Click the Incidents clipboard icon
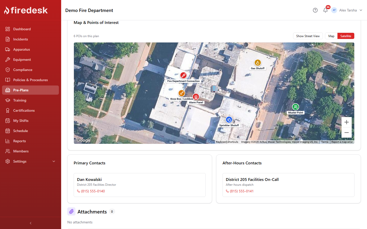The height and width of the screenshot is (229, 367). [x=8, y=39]
